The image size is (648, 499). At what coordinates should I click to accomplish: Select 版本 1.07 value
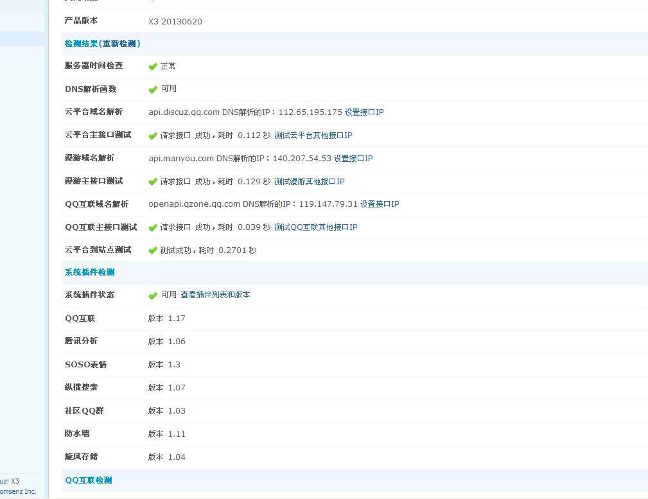click(x=166, y=388)
